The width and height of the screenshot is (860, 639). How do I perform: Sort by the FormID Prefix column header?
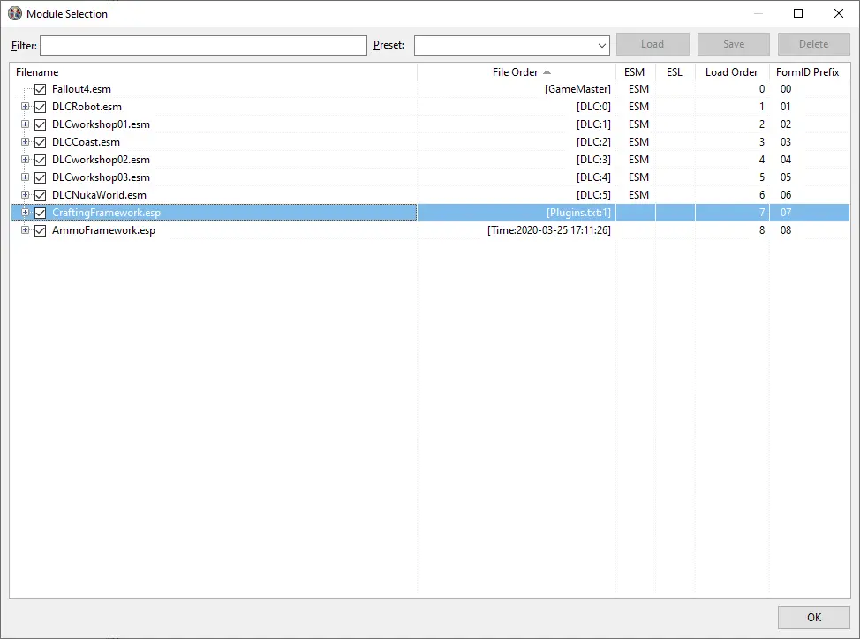[808, 72]
